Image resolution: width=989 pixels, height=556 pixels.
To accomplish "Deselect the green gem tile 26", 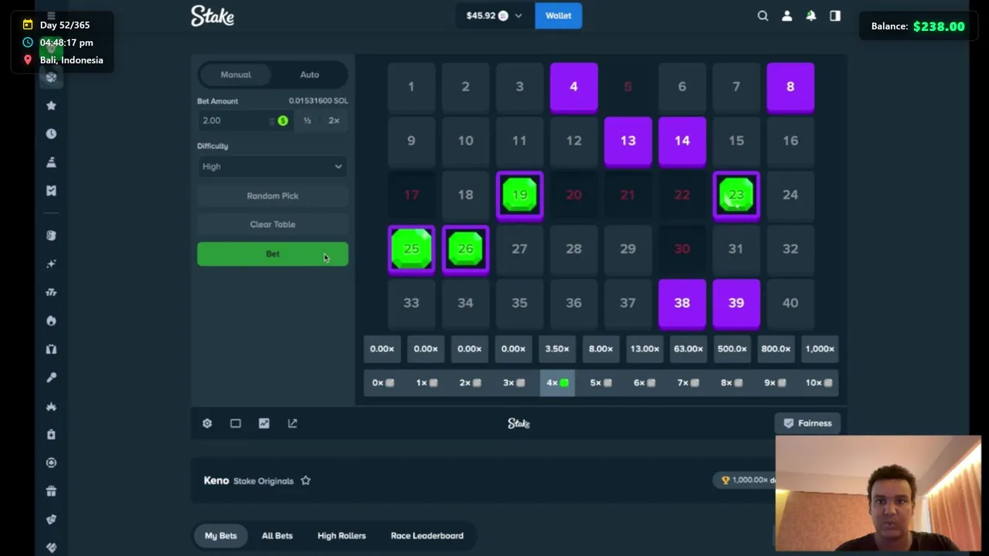I will (465, 249).
